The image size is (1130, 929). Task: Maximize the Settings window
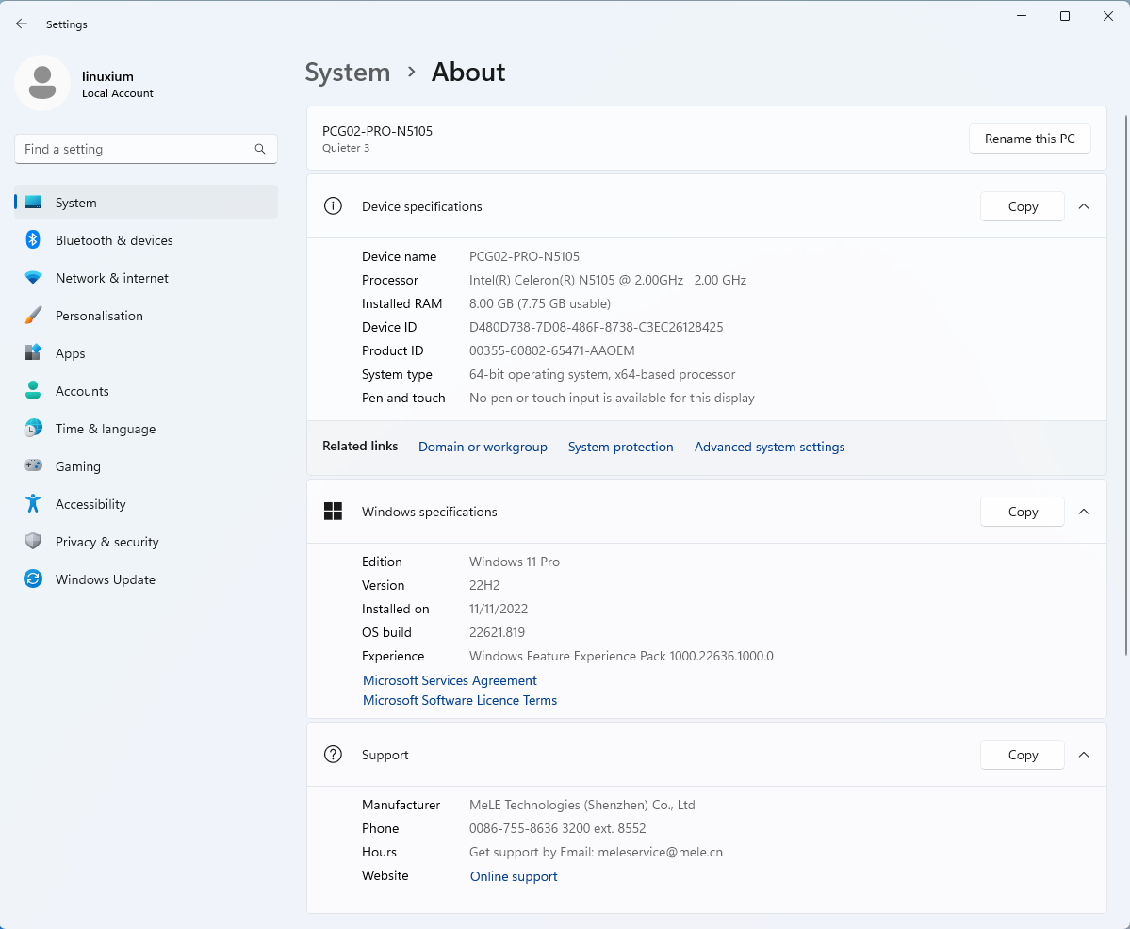click(1064, 16)
